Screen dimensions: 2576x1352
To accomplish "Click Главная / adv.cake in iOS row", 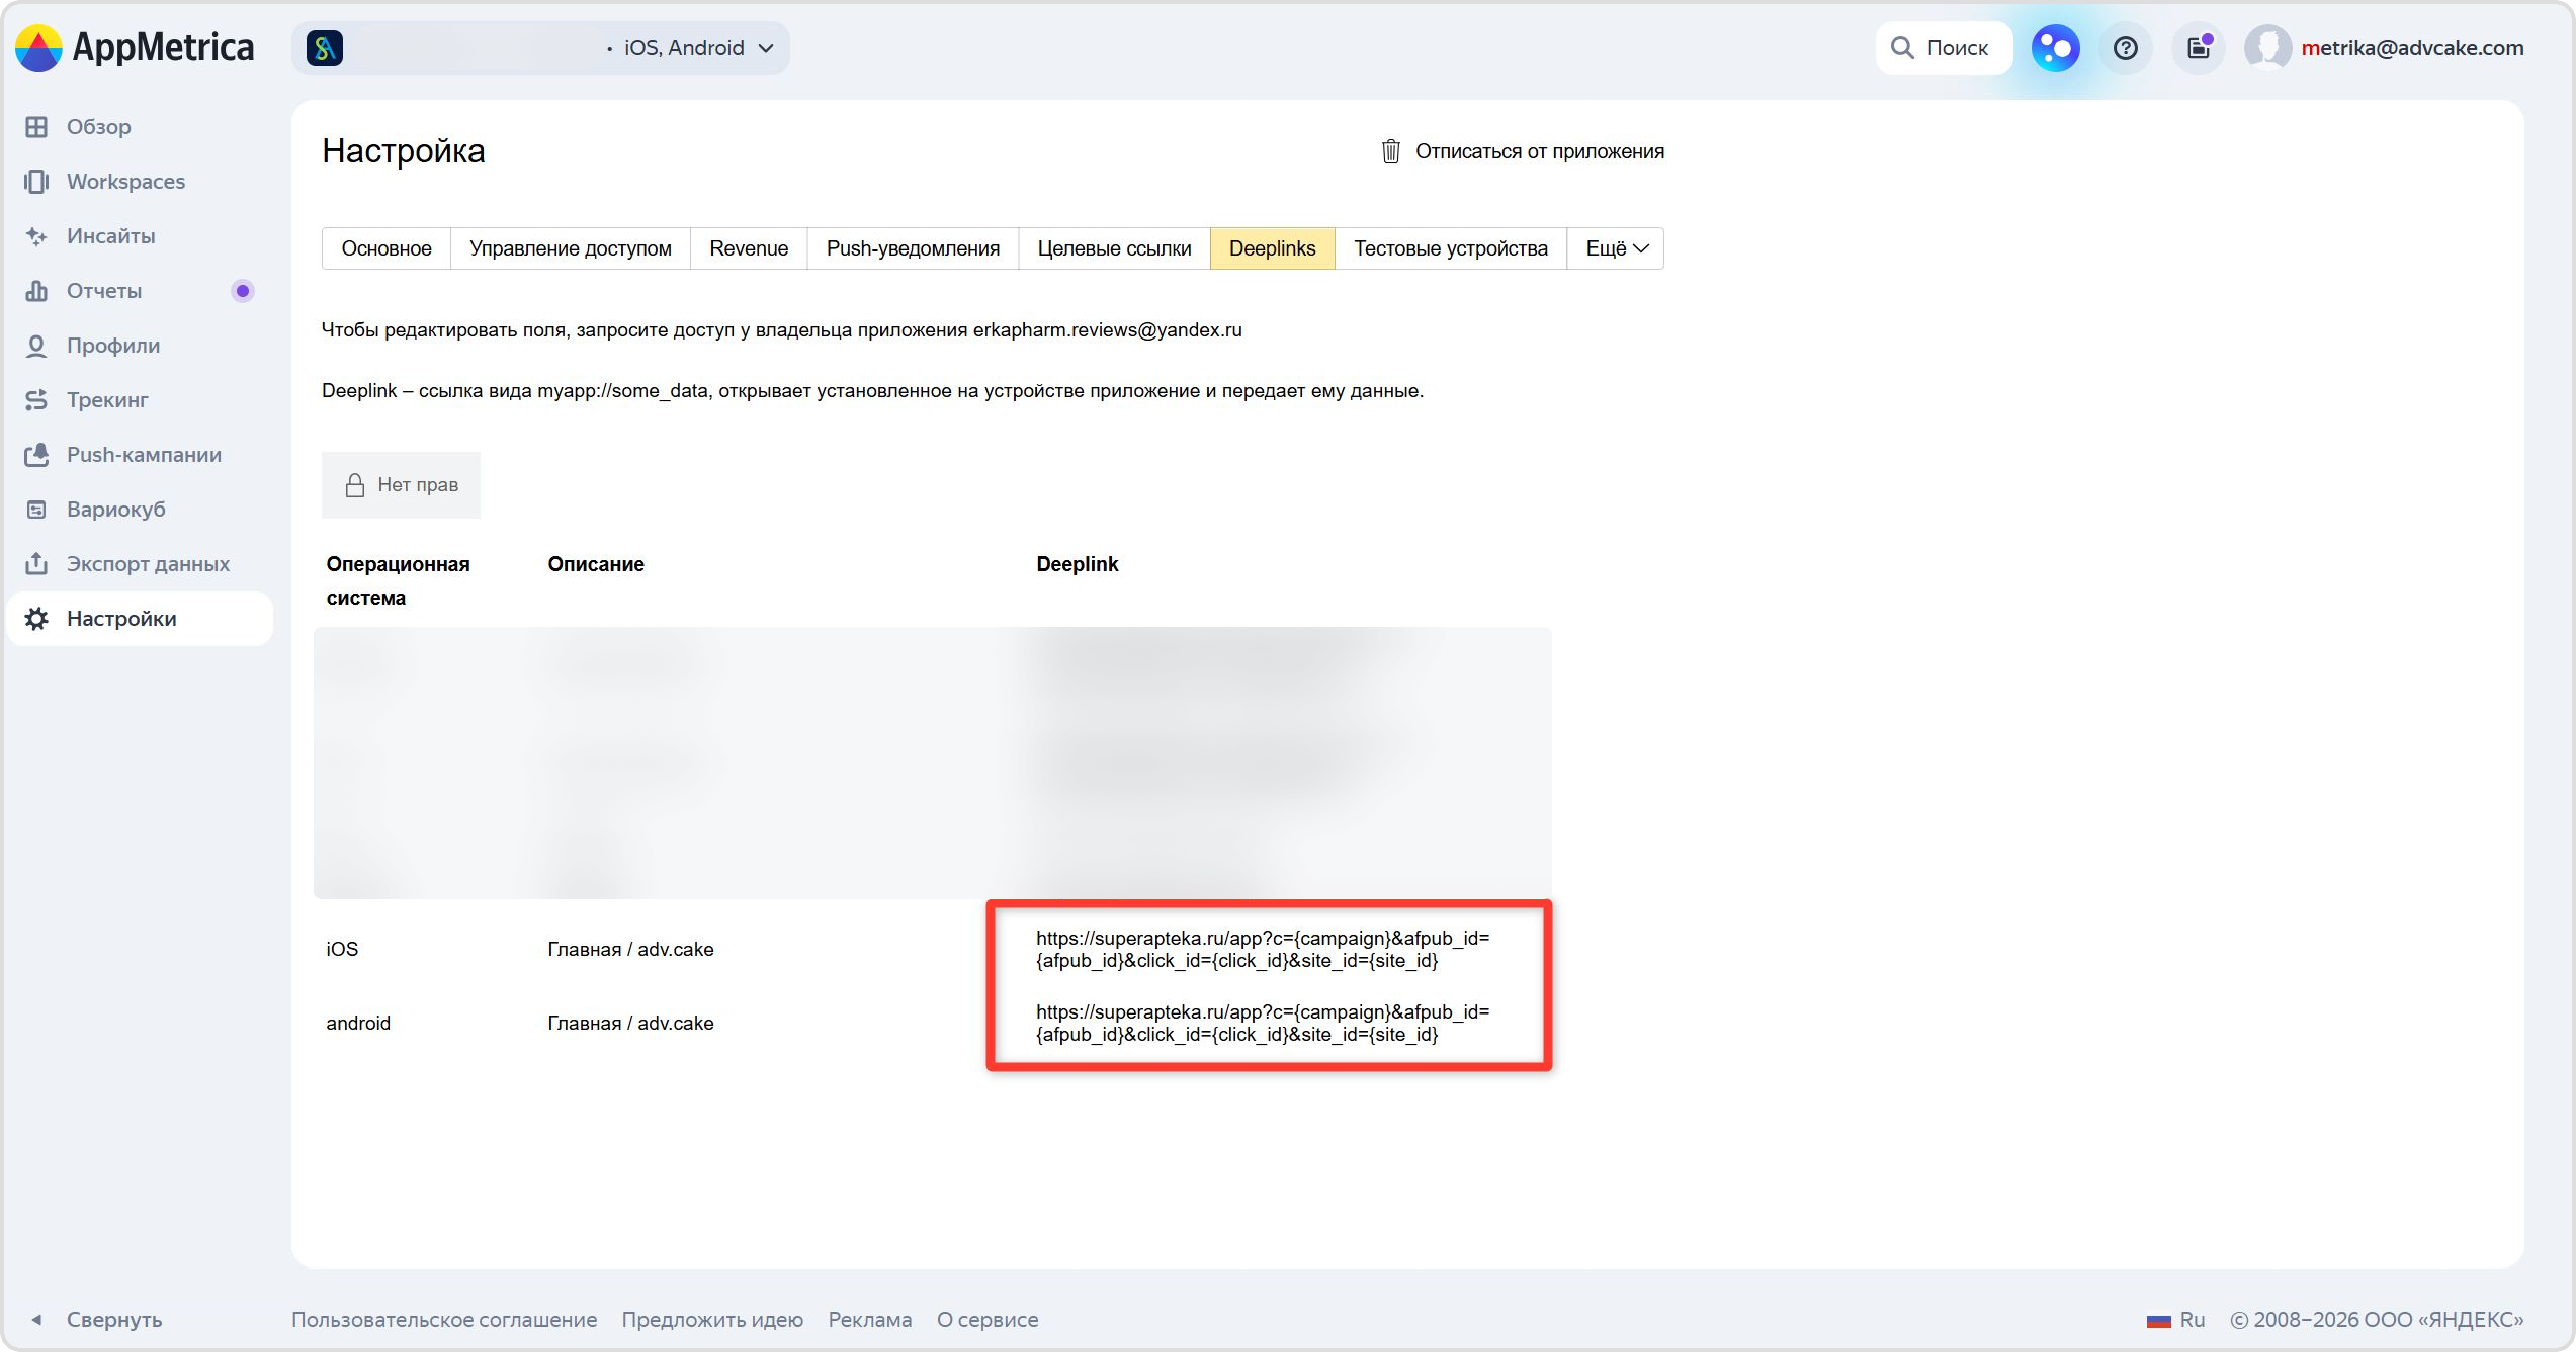I will tap(630, 949).
